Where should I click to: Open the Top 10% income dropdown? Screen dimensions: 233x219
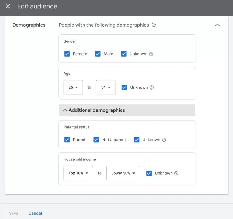pos(78,173)
